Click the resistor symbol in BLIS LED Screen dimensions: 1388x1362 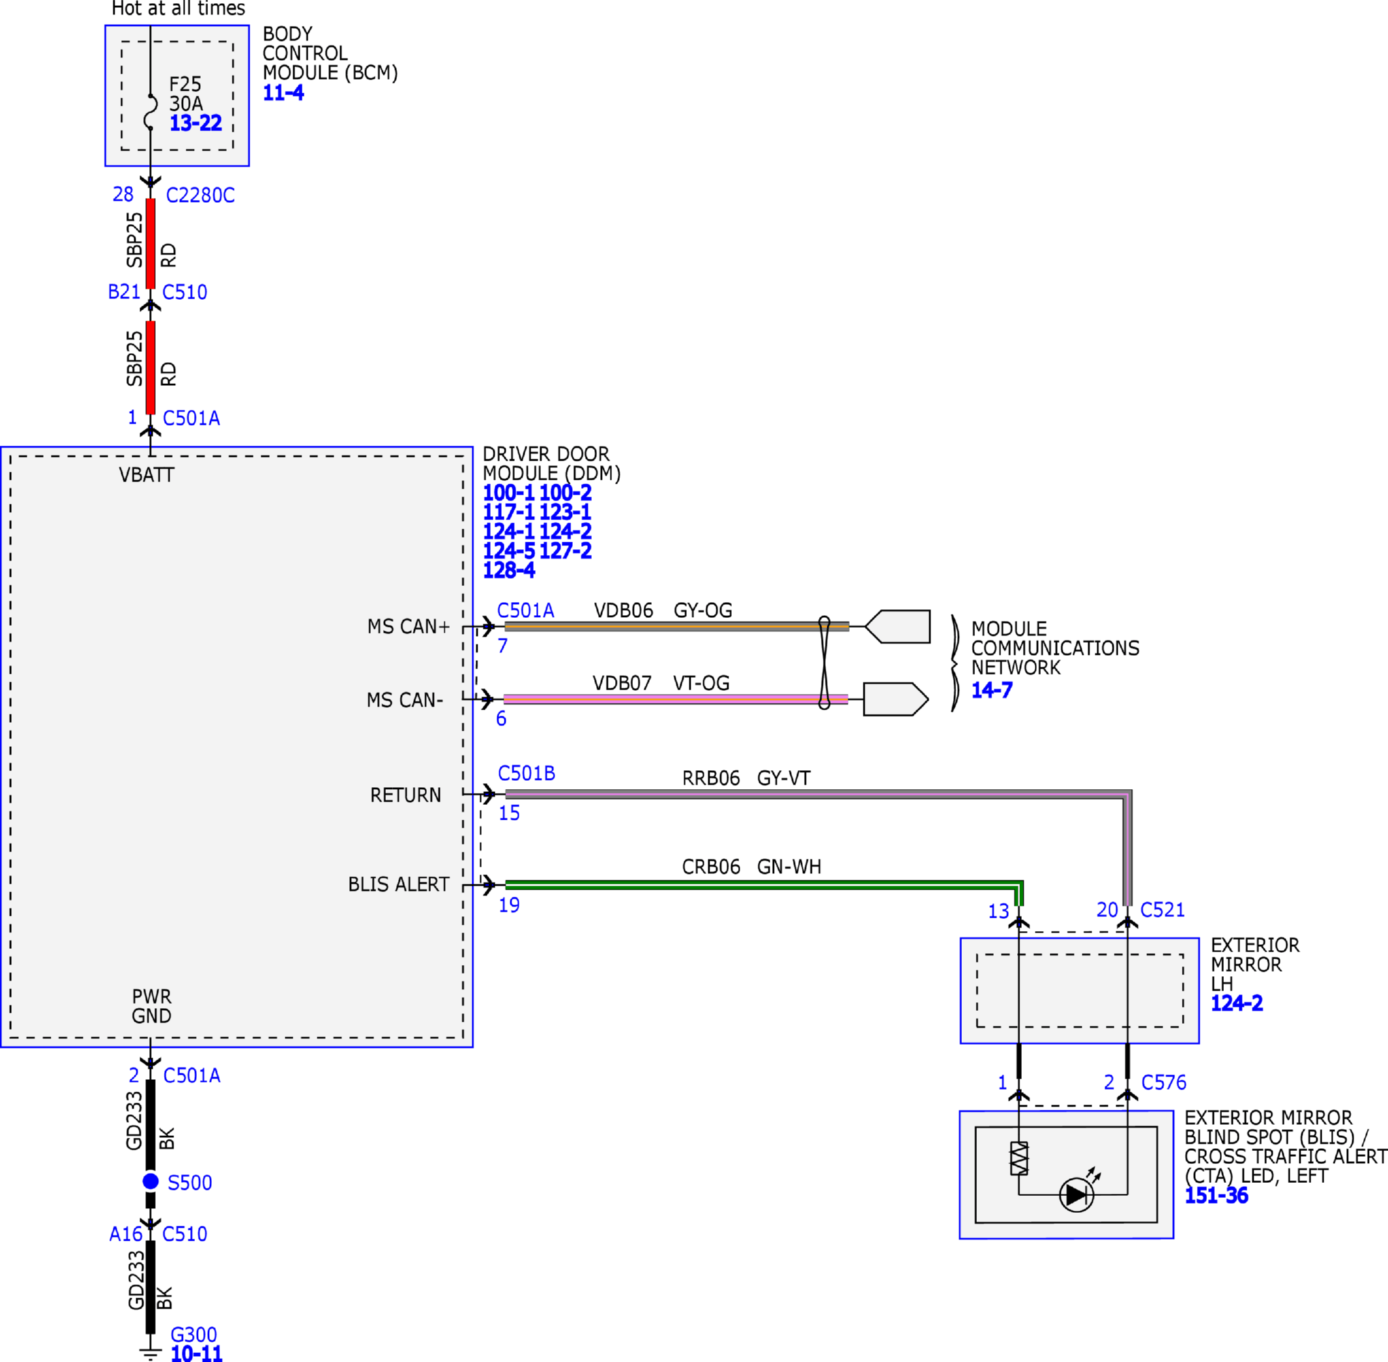(x=1019, y=1158)
